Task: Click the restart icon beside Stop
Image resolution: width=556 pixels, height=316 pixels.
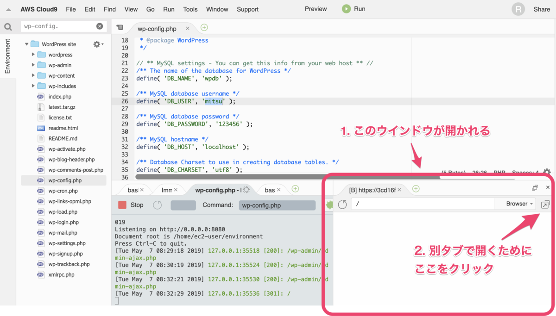Action: point(158,205)
